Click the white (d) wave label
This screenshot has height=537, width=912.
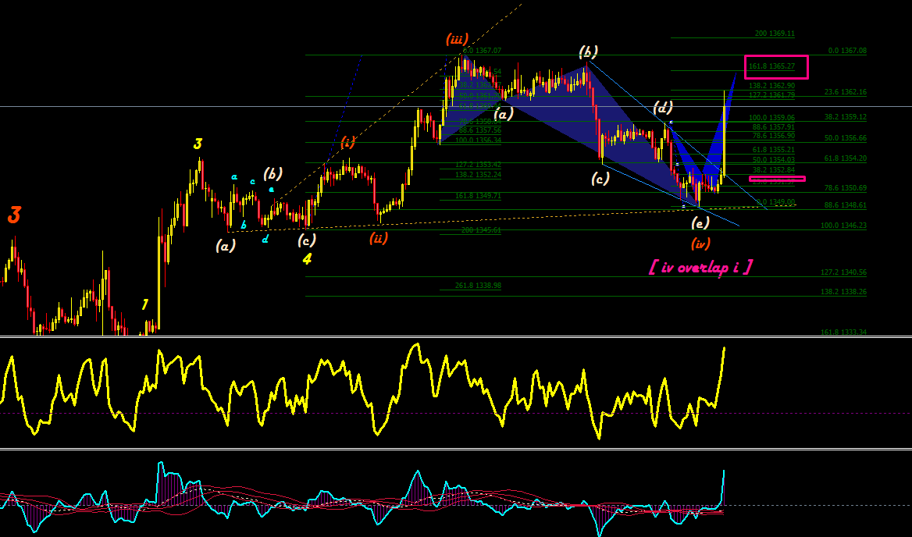[662, 108]
